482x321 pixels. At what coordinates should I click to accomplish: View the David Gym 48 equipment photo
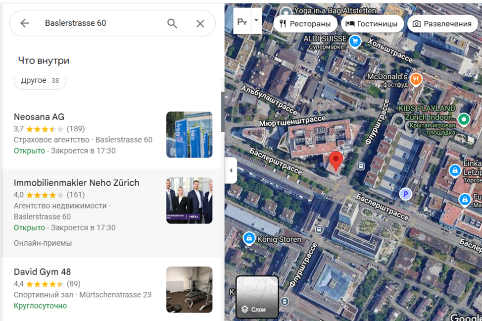[190, 290]
